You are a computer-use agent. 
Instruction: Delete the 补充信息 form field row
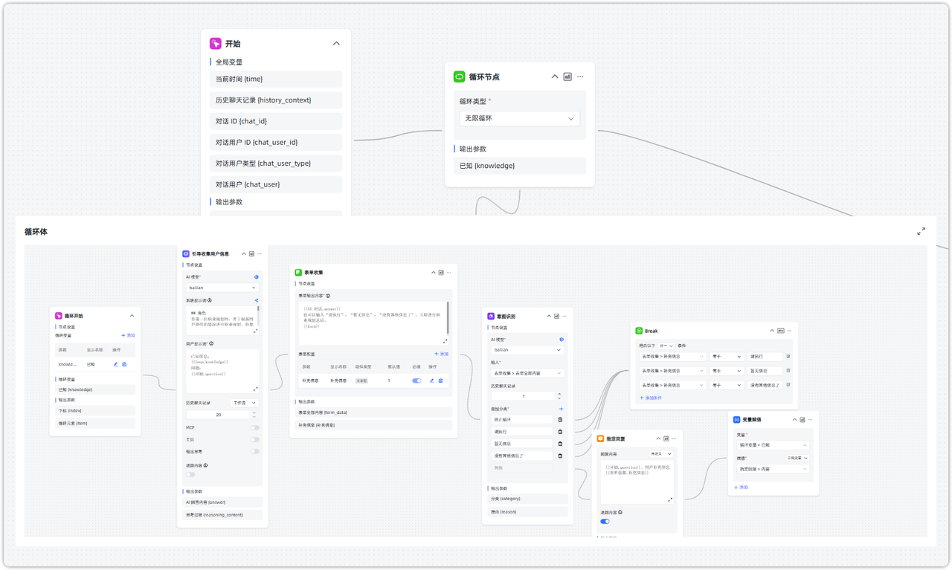440,380
